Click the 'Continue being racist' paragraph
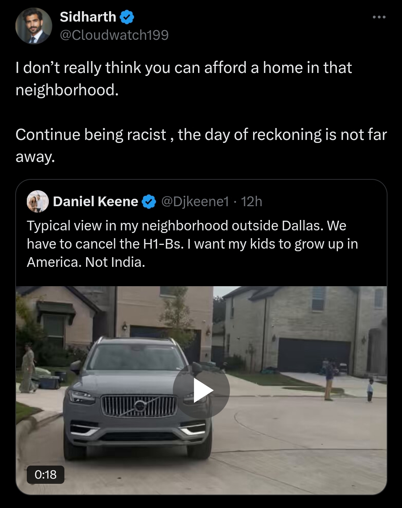The width and height of the screenshot is (402, 508). (201, 135)
